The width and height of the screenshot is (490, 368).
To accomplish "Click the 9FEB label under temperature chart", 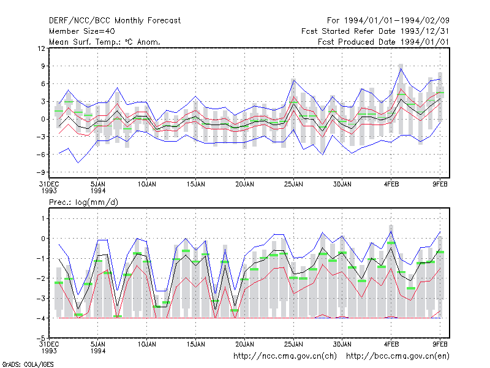I will tap(440, 185).
